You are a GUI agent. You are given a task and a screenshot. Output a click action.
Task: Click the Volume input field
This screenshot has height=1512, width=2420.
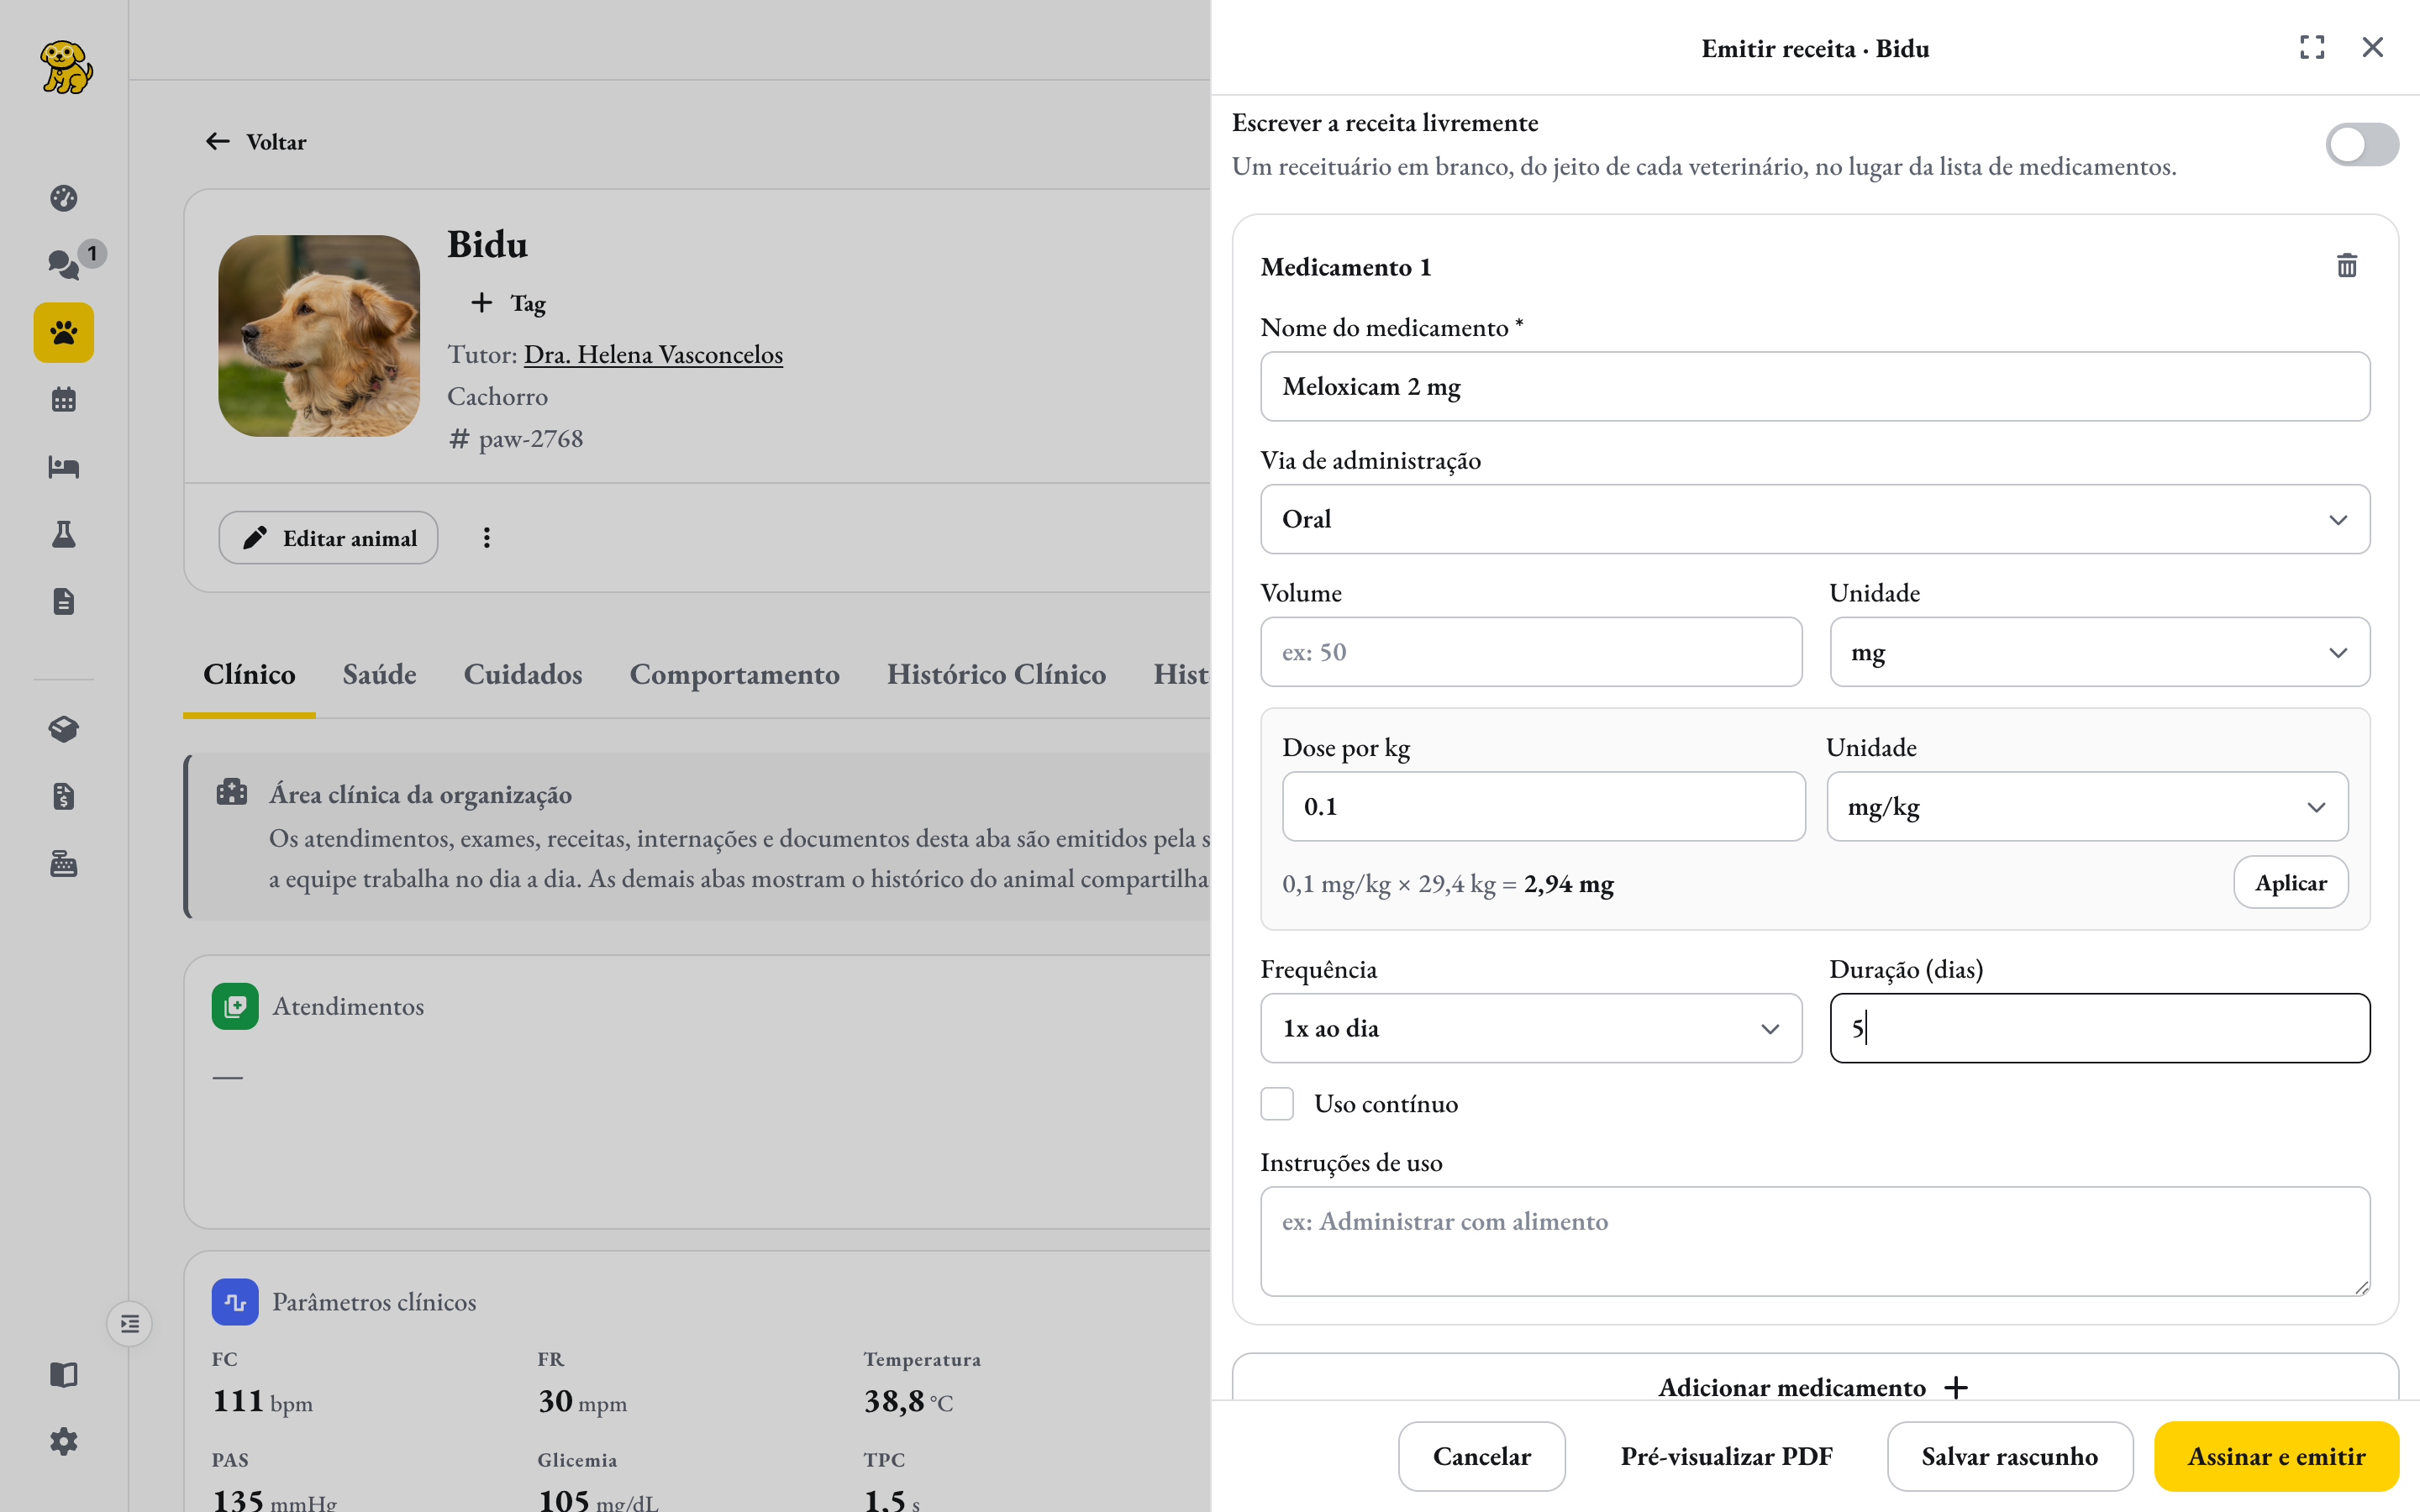(1531, 652)
